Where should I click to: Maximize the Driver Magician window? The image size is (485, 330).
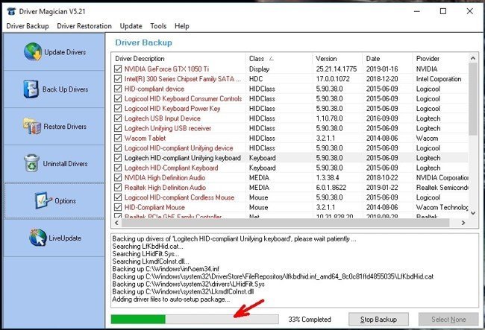pyautogui.click(x=443, y=11)
